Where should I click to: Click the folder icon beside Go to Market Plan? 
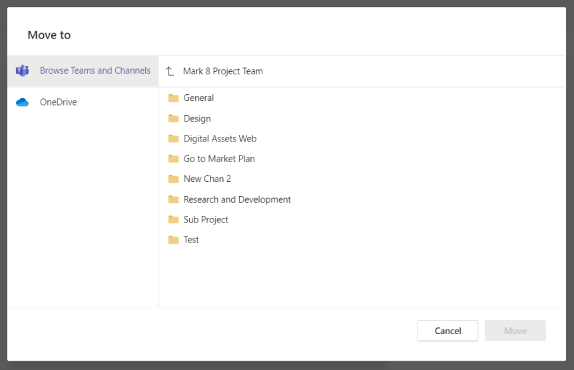tap(174, 159)
